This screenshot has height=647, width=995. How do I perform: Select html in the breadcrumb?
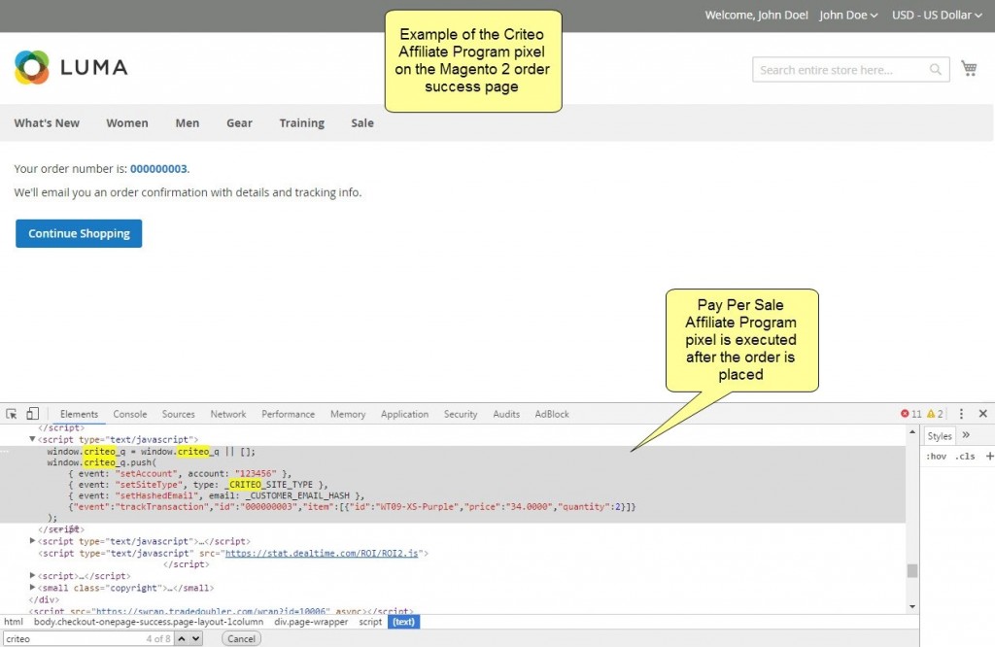(x=14, y=622)
